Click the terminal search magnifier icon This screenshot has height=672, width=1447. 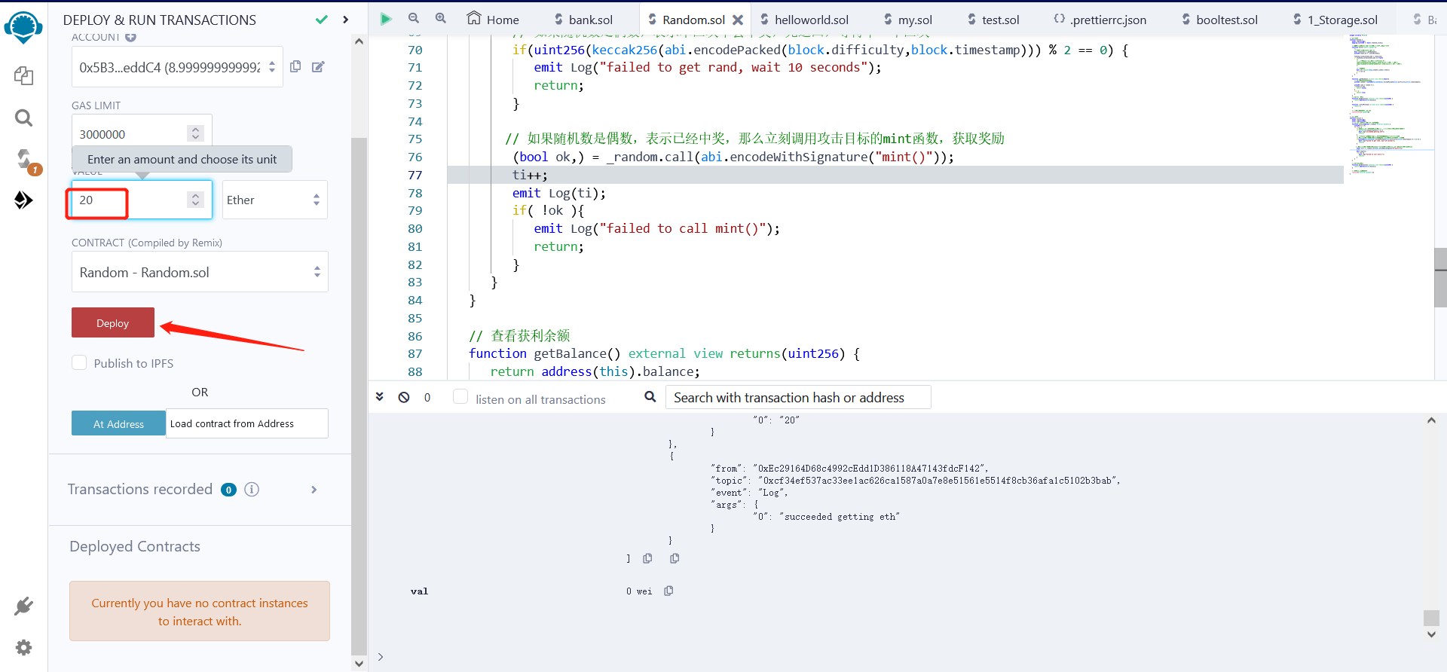(x=650, y=396)
